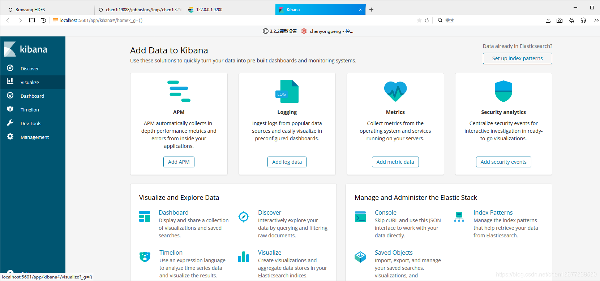Open Discover in sidebar menu
Screen dimensions: 600x281
tap(33, 69)
